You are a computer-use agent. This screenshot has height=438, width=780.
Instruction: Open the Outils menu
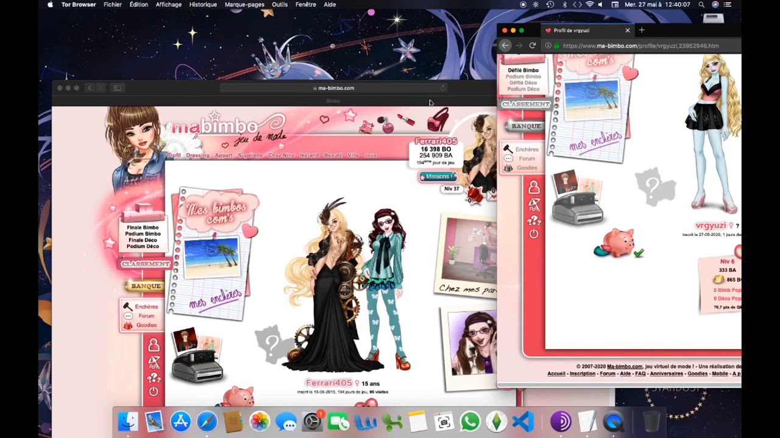pyautogui.click(x=280, y=4)
